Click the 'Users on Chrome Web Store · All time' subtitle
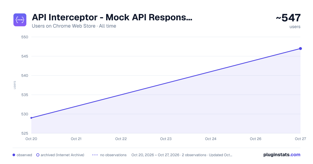This screenshot has height=164, width=313. 74,26
